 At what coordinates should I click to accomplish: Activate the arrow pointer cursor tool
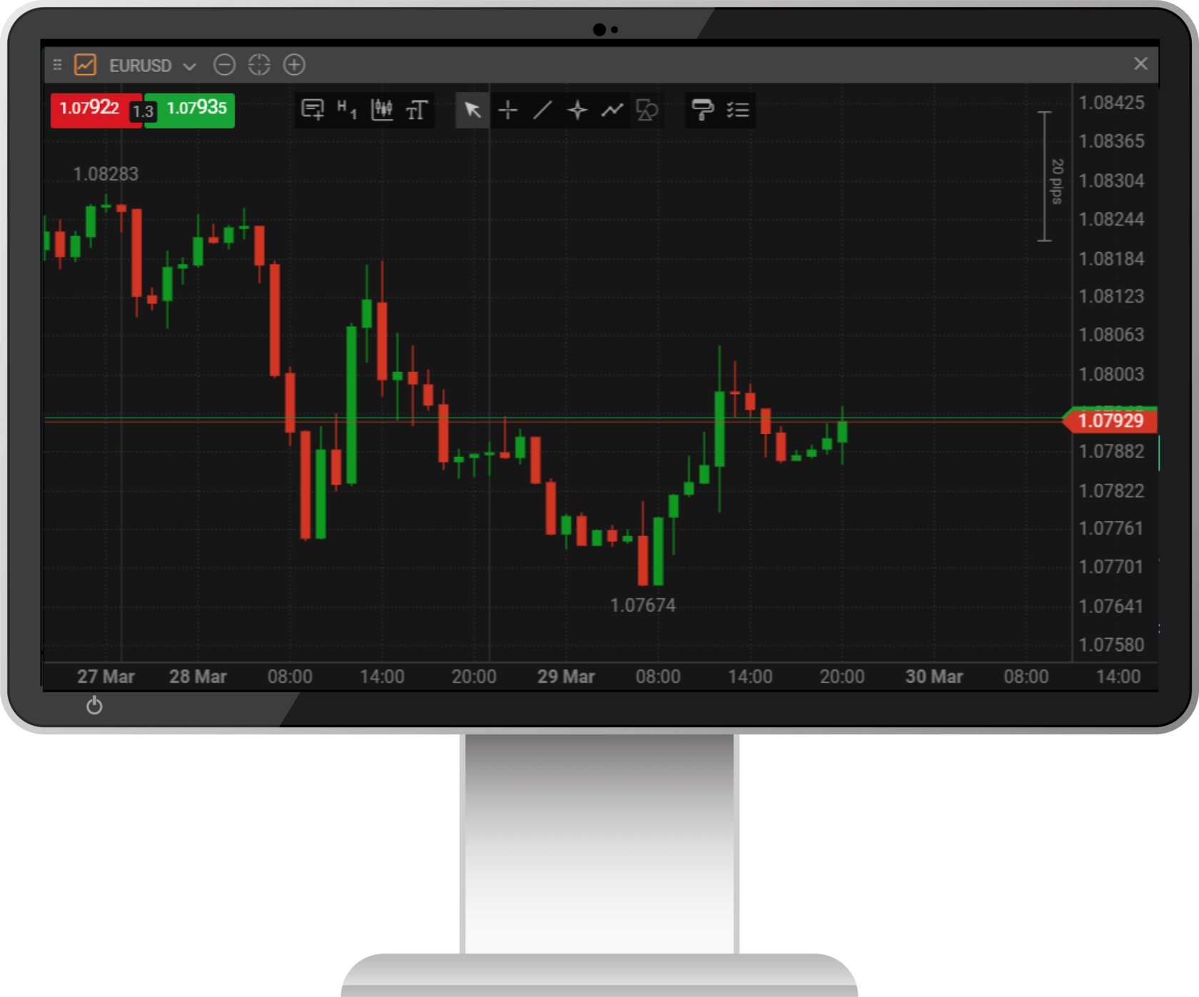pyautogui.click(x=472, y=110)
